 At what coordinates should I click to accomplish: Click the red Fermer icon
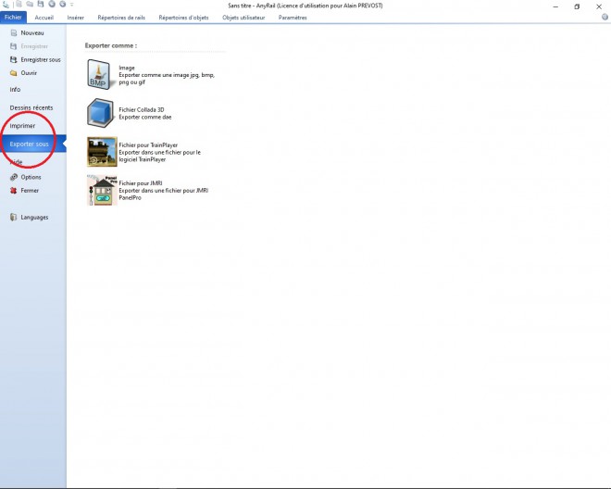tap(14, 190)
